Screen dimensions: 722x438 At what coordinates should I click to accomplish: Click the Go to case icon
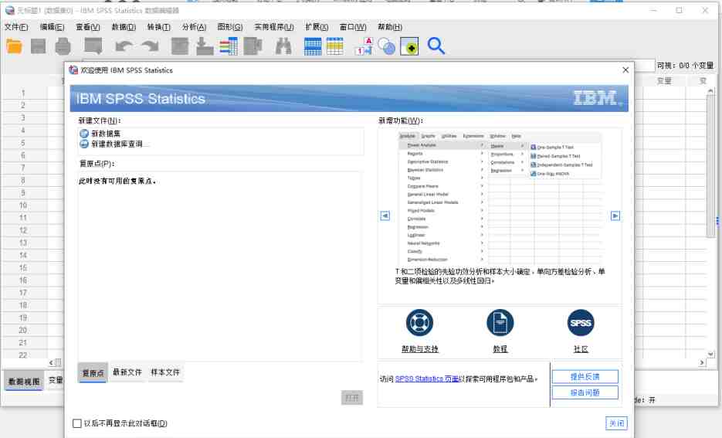pos(180,46)
